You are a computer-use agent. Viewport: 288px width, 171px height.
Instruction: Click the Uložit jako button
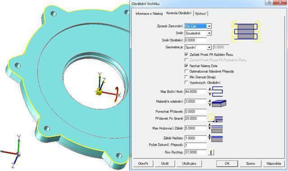189,163
